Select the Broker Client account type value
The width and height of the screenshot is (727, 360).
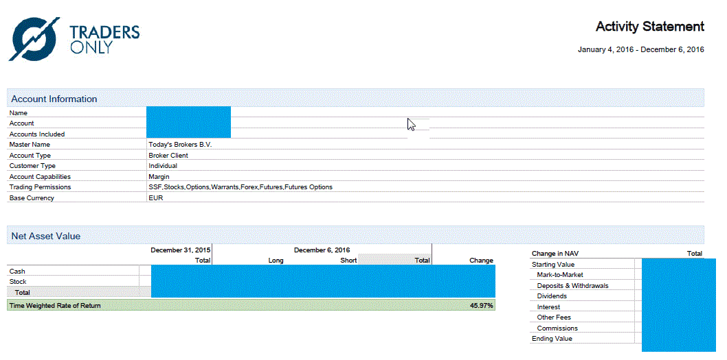pyautogui.click(x=168, y=156)
